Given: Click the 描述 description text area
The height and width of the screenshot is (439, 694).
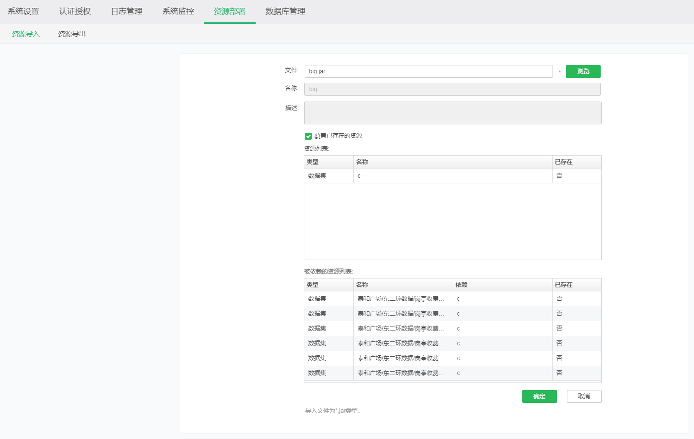Looking at the screenshot, I should point(452,113).
